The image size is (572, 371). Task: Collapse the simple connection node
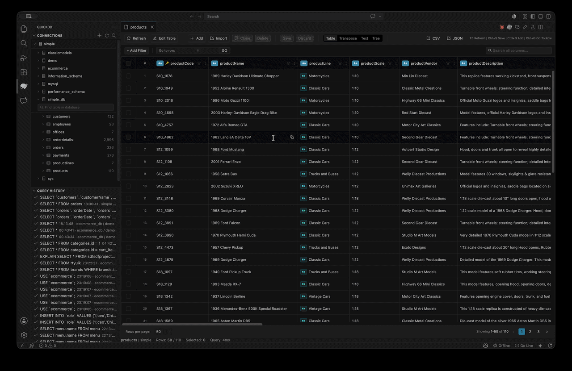(35, 44)
